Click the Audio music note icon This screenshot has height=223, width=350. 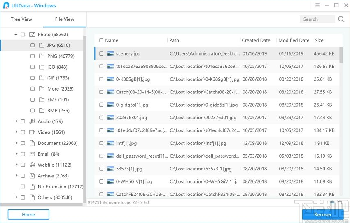point(32,121)
